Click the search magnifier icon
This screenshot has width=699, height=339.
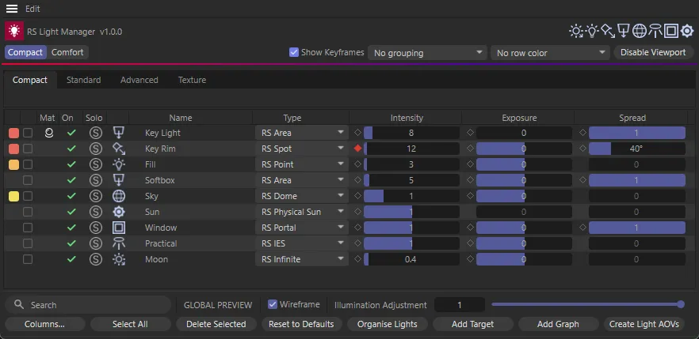point(19,304)
